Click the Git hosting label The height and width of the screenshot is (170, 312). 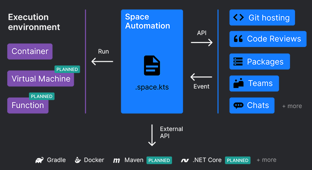(269, 18)
